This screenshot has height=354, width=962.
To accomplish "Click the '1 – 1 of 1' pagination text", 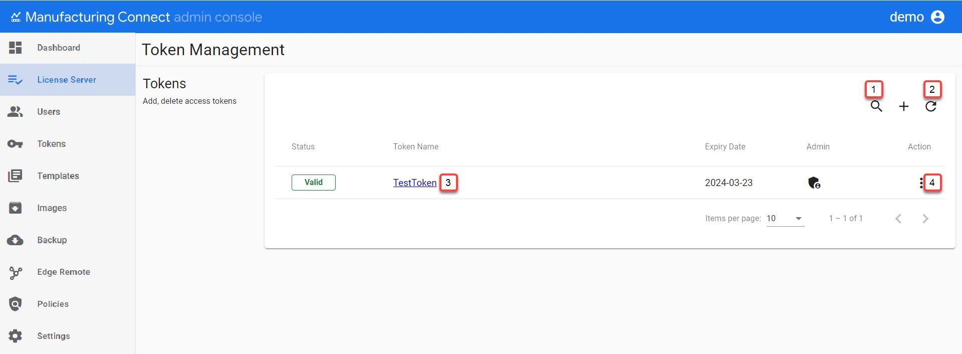I will pos(846,219).
